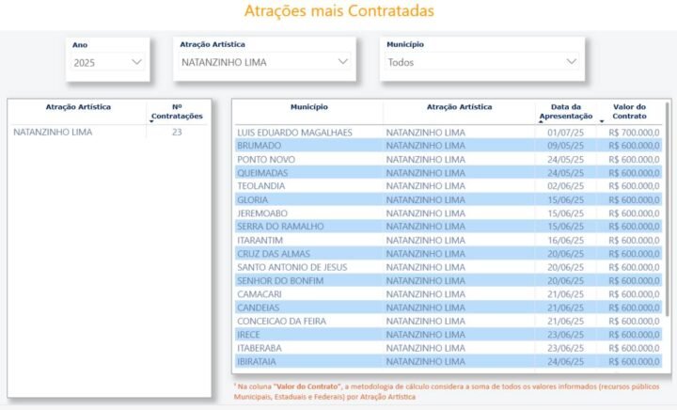Sort left table by Atração Artística header

point(78,107)
